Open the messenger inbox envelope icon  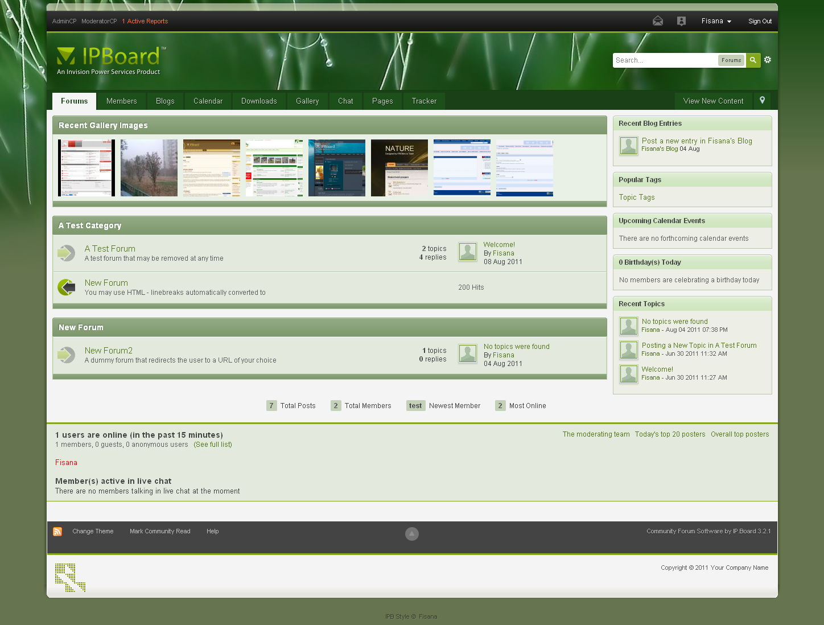click(657, 21)
